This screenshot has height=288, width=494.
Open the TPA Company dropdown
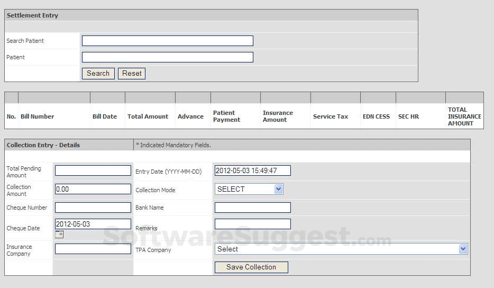point(341,249)
